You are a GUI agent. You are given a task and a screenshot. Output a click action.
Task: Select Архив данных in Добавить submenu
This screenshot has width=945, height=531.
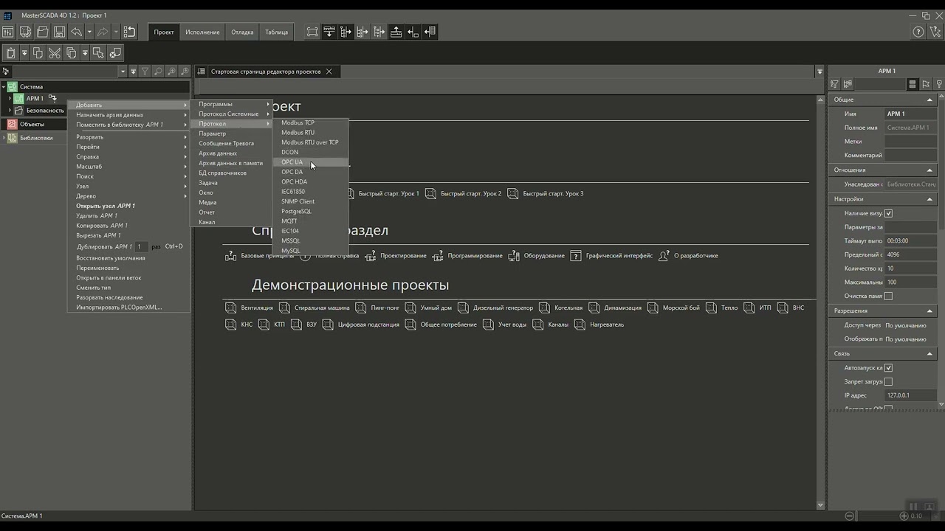coord(232,153)
